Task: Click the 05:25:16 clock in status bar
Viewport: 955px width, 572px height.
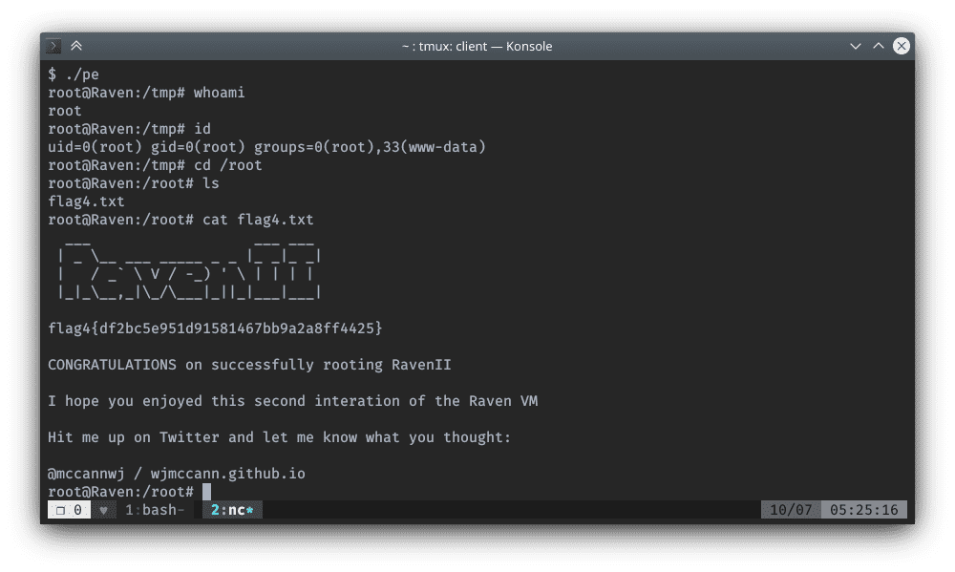Action: (863, 510)
